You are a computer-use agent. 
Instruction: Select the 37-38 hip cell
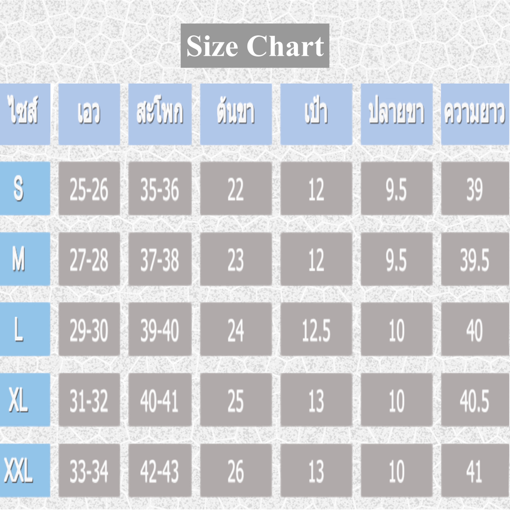[159, 259]
